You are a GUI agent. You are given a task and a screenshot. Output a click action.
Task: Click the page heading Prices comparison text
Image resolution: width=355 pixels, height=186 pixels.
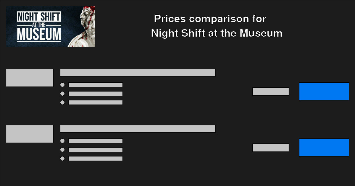click(x=210, y=19)
